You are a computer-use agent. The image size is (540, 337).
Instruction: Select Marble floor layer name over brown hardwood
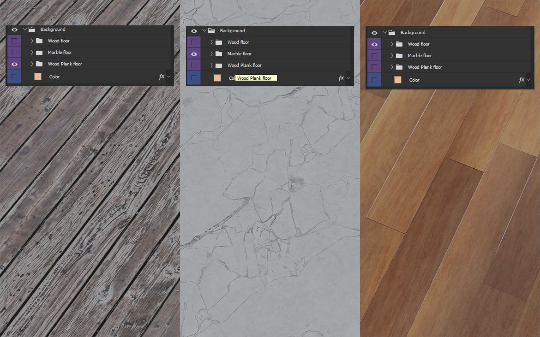tap(420, 55)
